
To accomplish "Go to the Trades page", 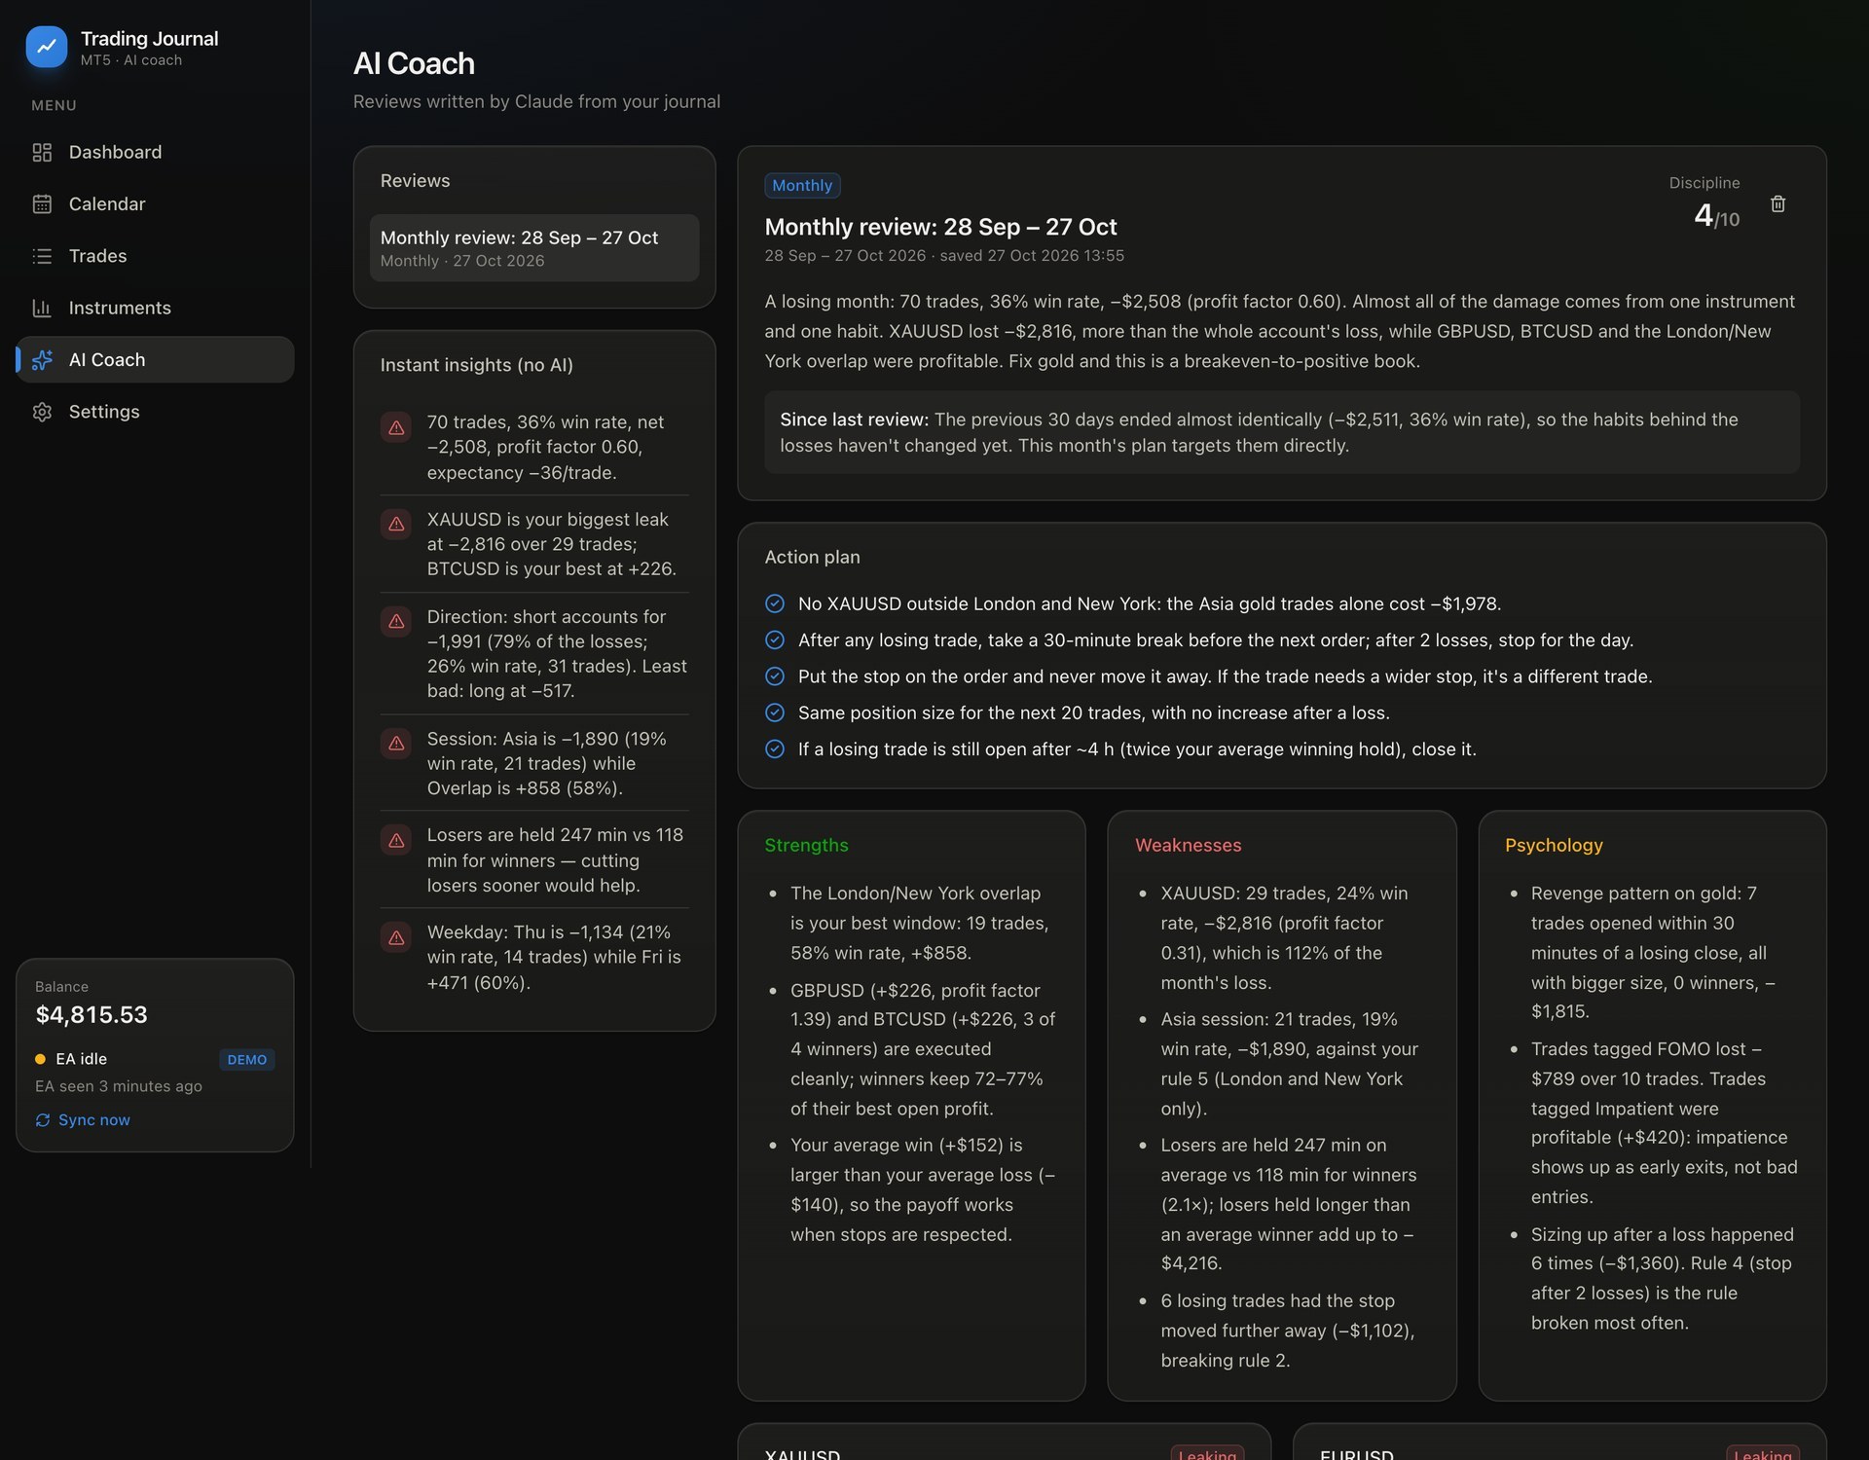I will 155,256.
